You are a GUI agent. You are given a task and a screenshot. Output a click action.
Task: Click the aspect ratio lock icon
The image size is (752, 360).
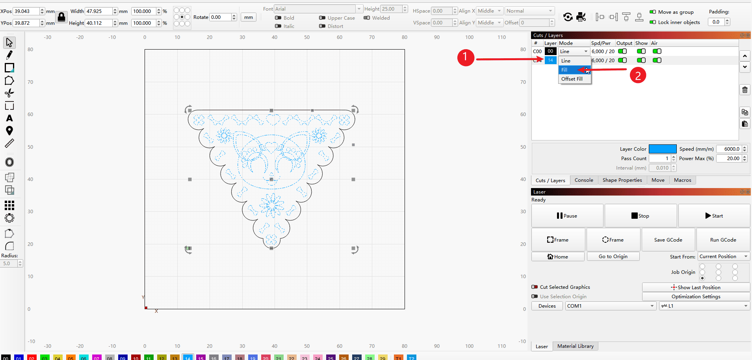pyautogui.click(x=61, y=17)
